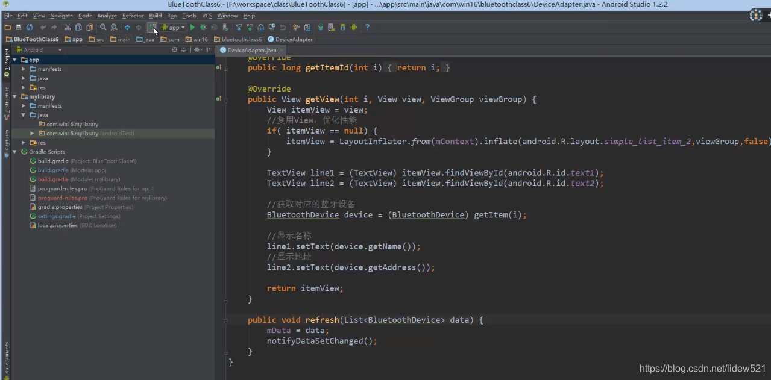Navigate Forward with the right arrow icon

pyautogui.click(x=138, y=27)
